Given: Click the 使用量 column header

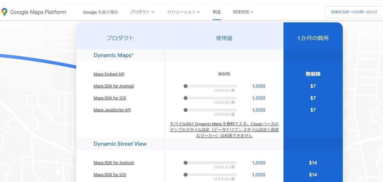Looking at the screenshot, I should pos(224,38).
